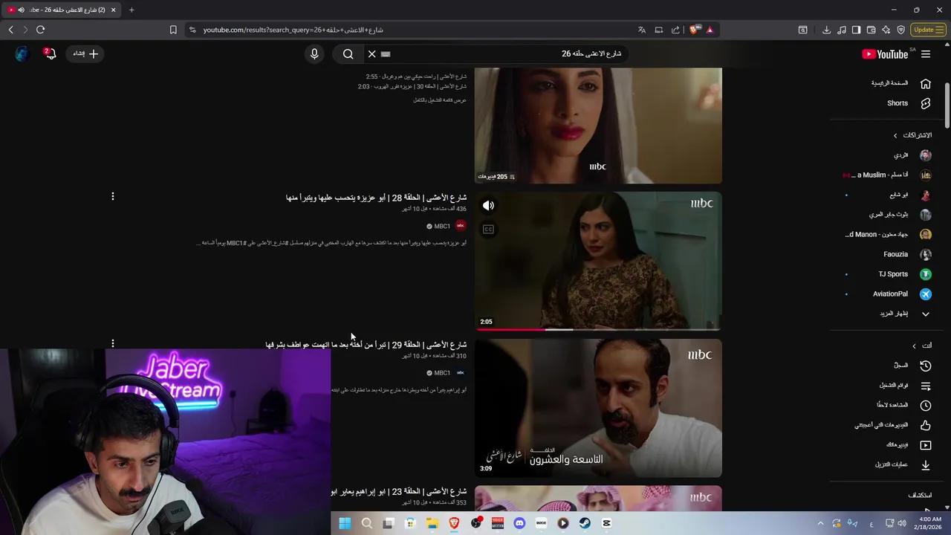Open Brave Wallet icon
Image resolution: width=951 pixels, height=535 pixels.
click(x=871, y=30)
